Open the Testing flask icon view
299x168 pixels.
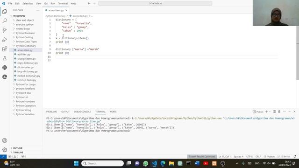5,58
